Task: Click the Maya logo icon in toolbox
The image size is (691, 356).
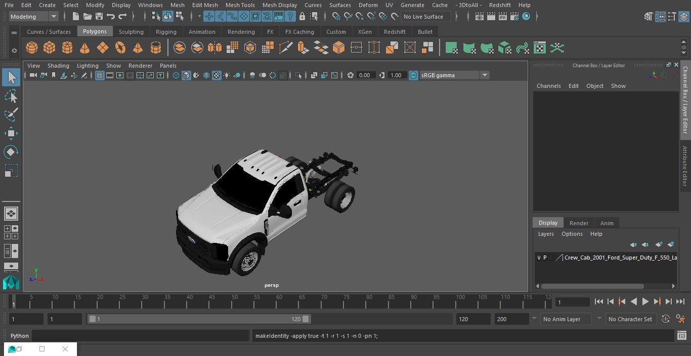Action: (11, 282)
